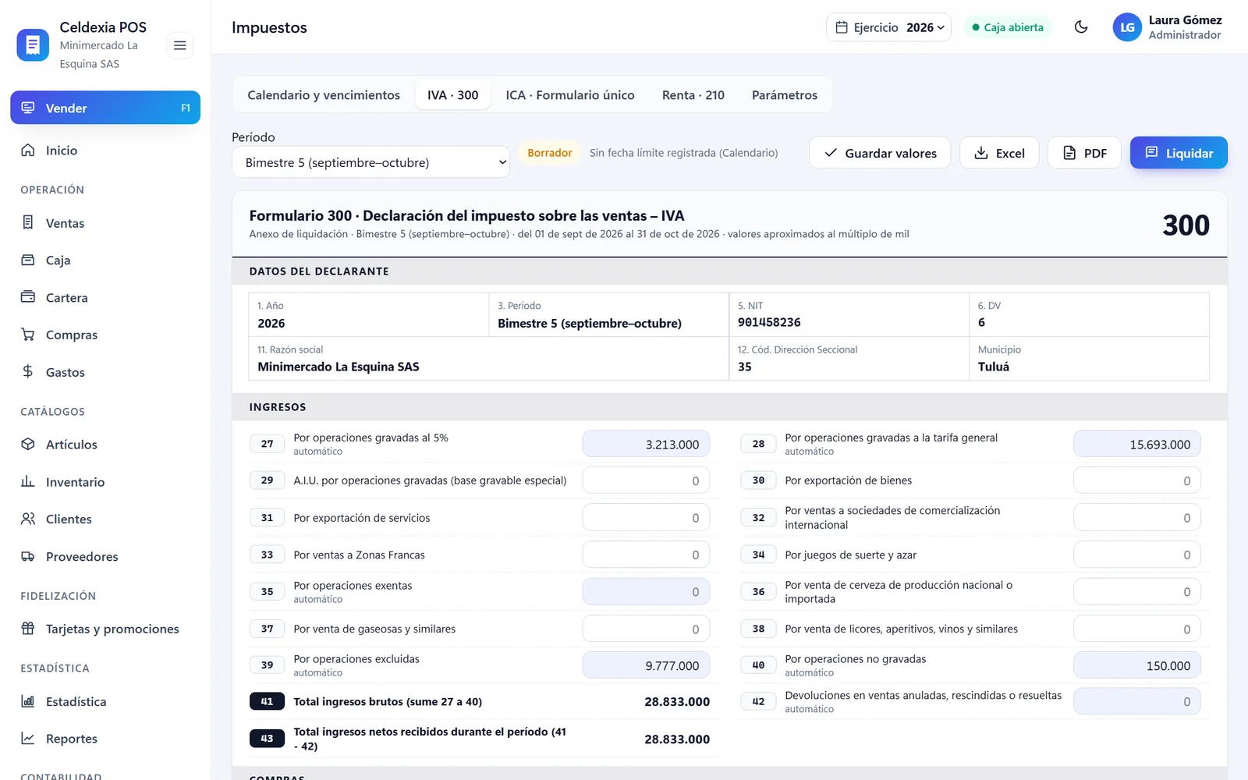
Task: Open the Ejercicio 2026 year dropdown
Action: 888,27
